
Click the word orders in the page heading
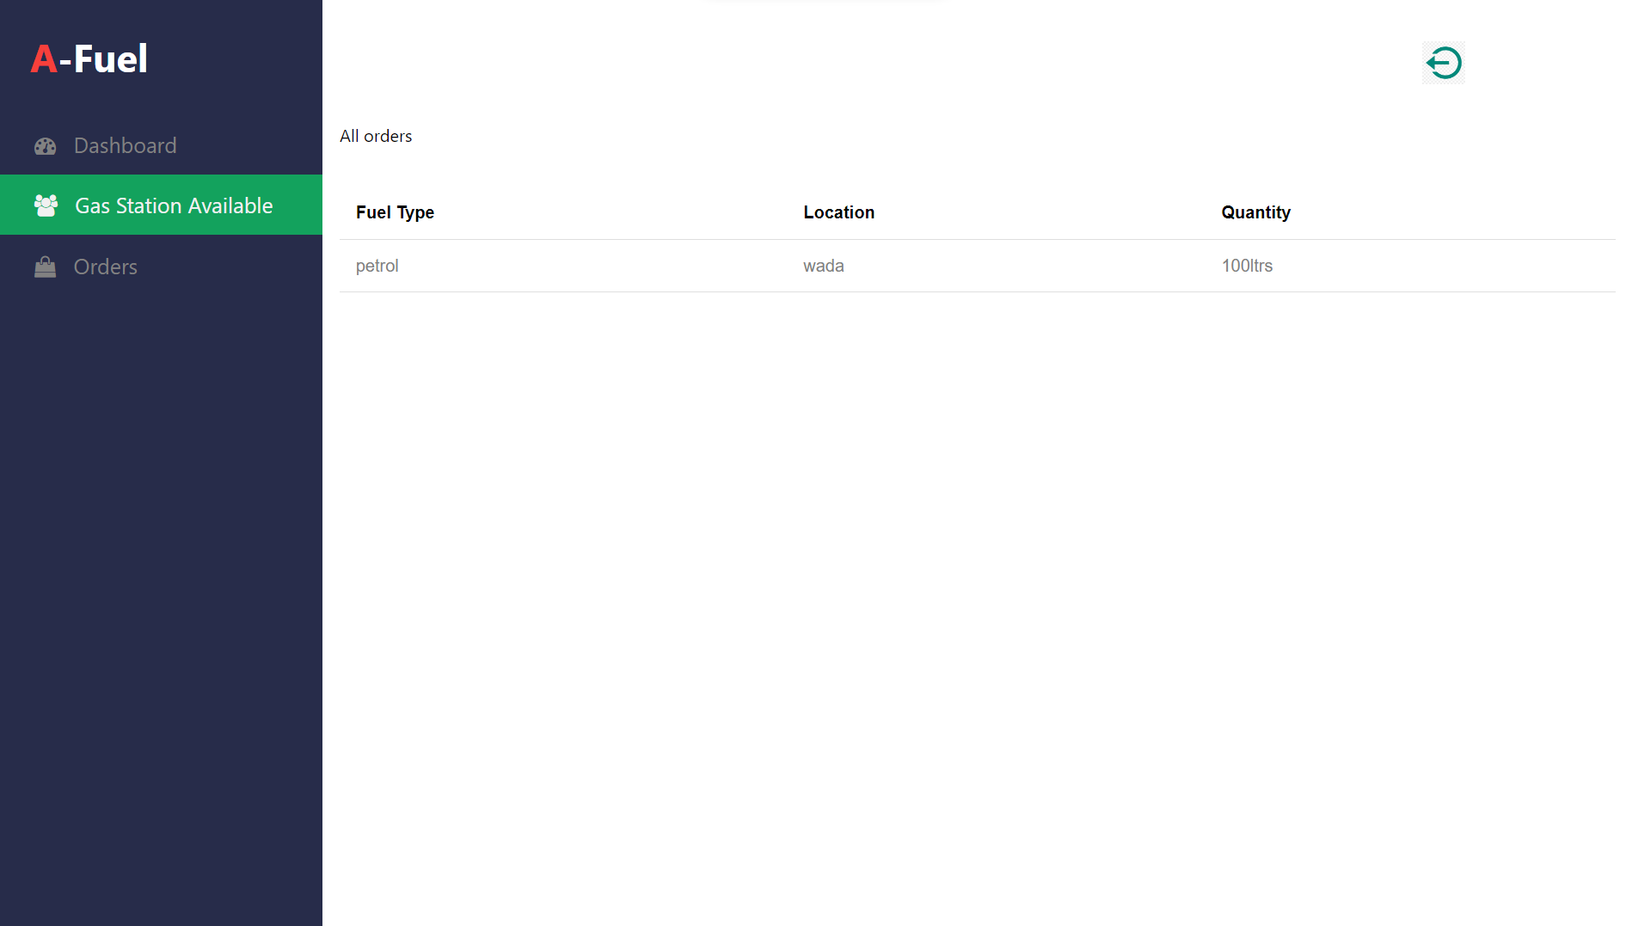tap(388, 136)
